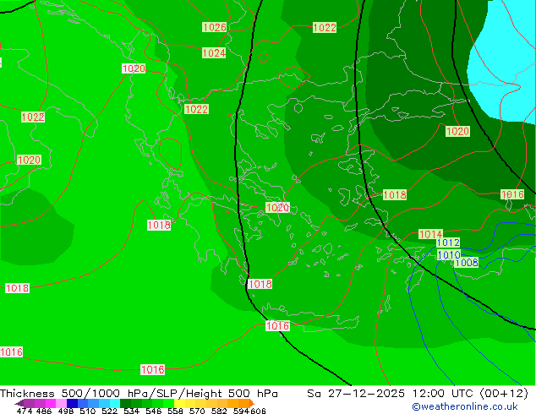The width and height of the screenshot is (536, 414).
Task: Select the 1014 isobar label
Action: (430, 234)
